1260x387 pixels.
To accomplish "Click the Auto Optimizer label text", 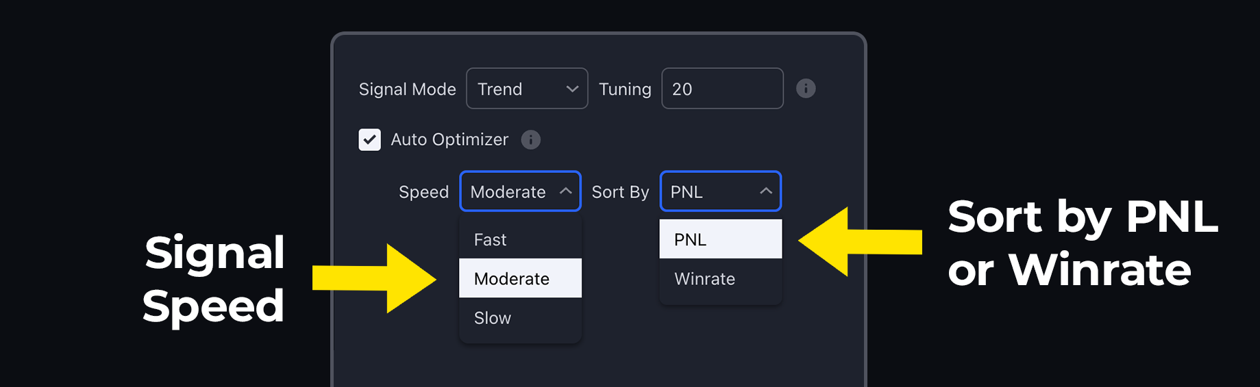I will pyautogui.click(x=449, y=139).
